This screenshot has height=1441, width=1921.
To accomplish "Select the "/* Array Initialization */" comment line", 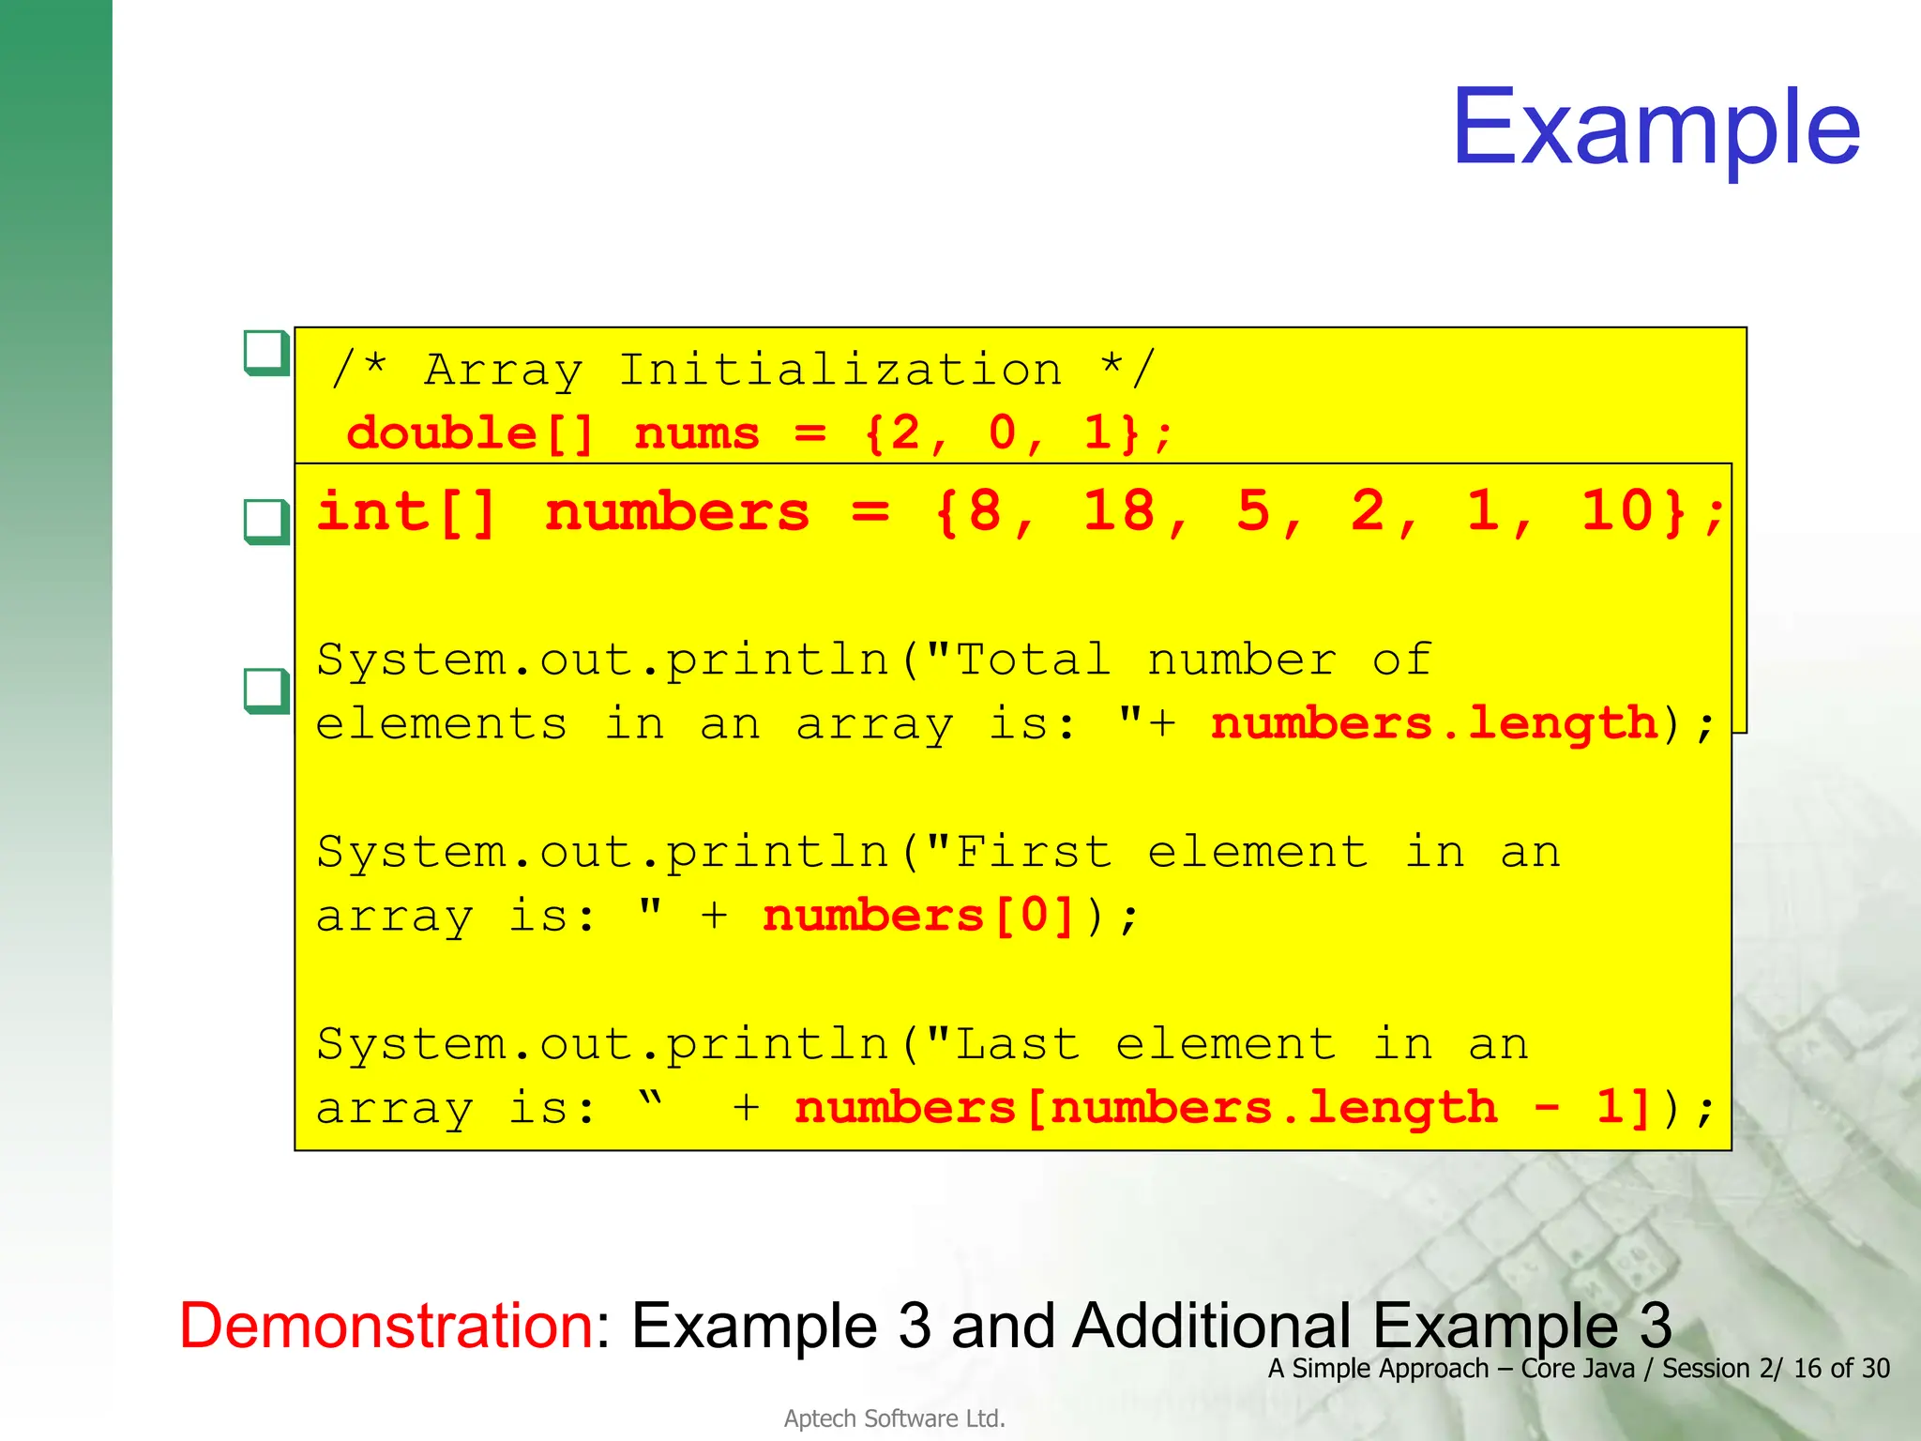I will coord(745,370).
